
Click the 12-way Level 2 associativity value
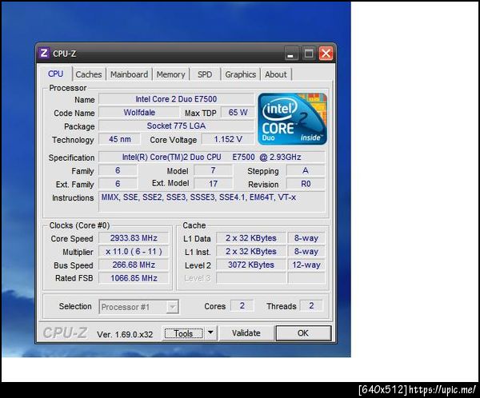click(x=306, y=265)
